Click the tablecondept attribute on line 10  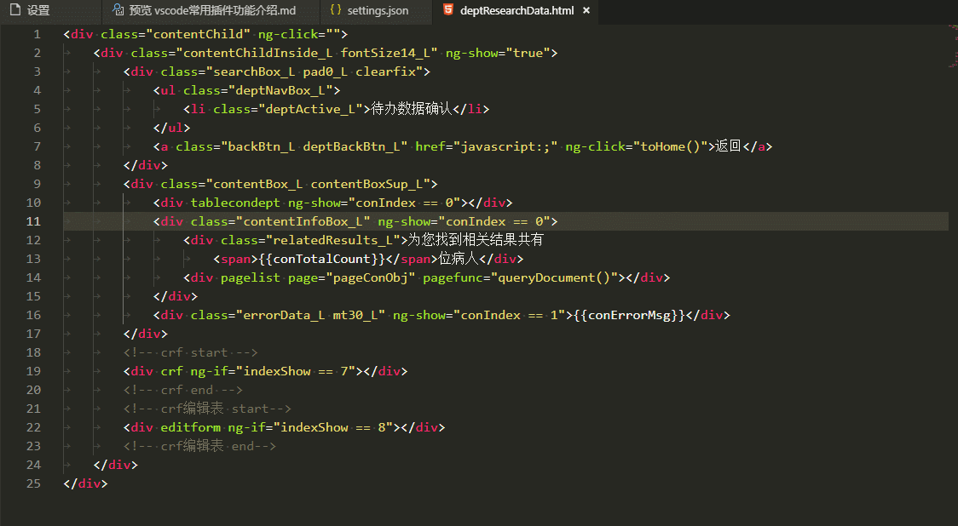(x=235, y=203)
